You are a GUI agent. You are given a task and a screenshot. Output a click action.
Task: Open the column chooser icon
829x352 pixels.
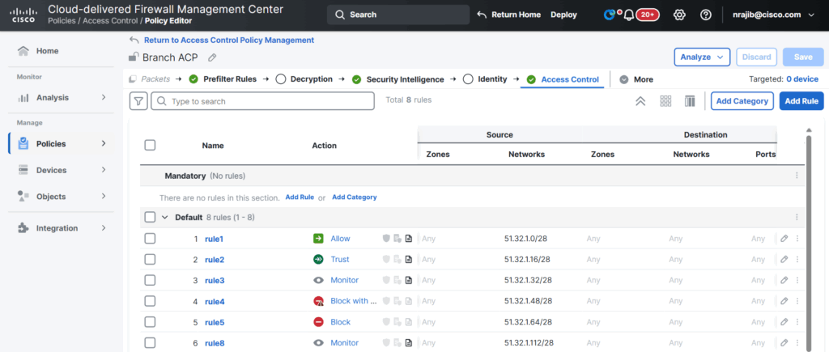[690, 101]
